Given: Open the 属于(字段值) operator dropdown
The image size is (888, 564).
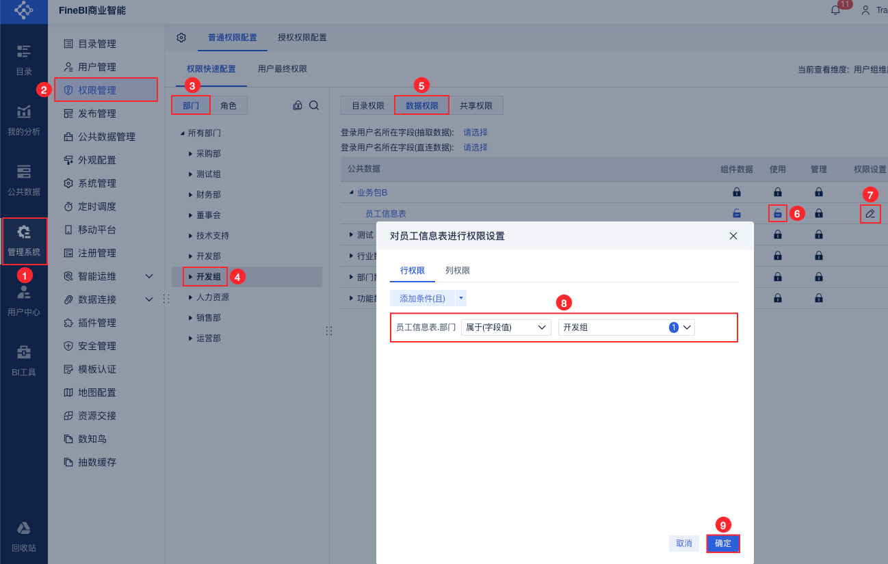Looking at the screenshot, I should click(x=506, y=327).
